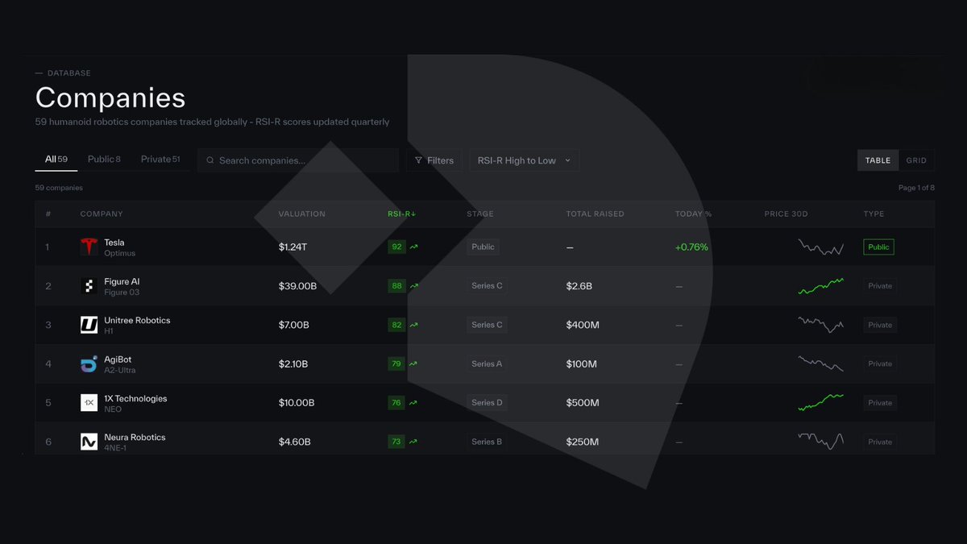
Task: Click Tesla's 30-day price sparkline
Action: coord(821,247)
